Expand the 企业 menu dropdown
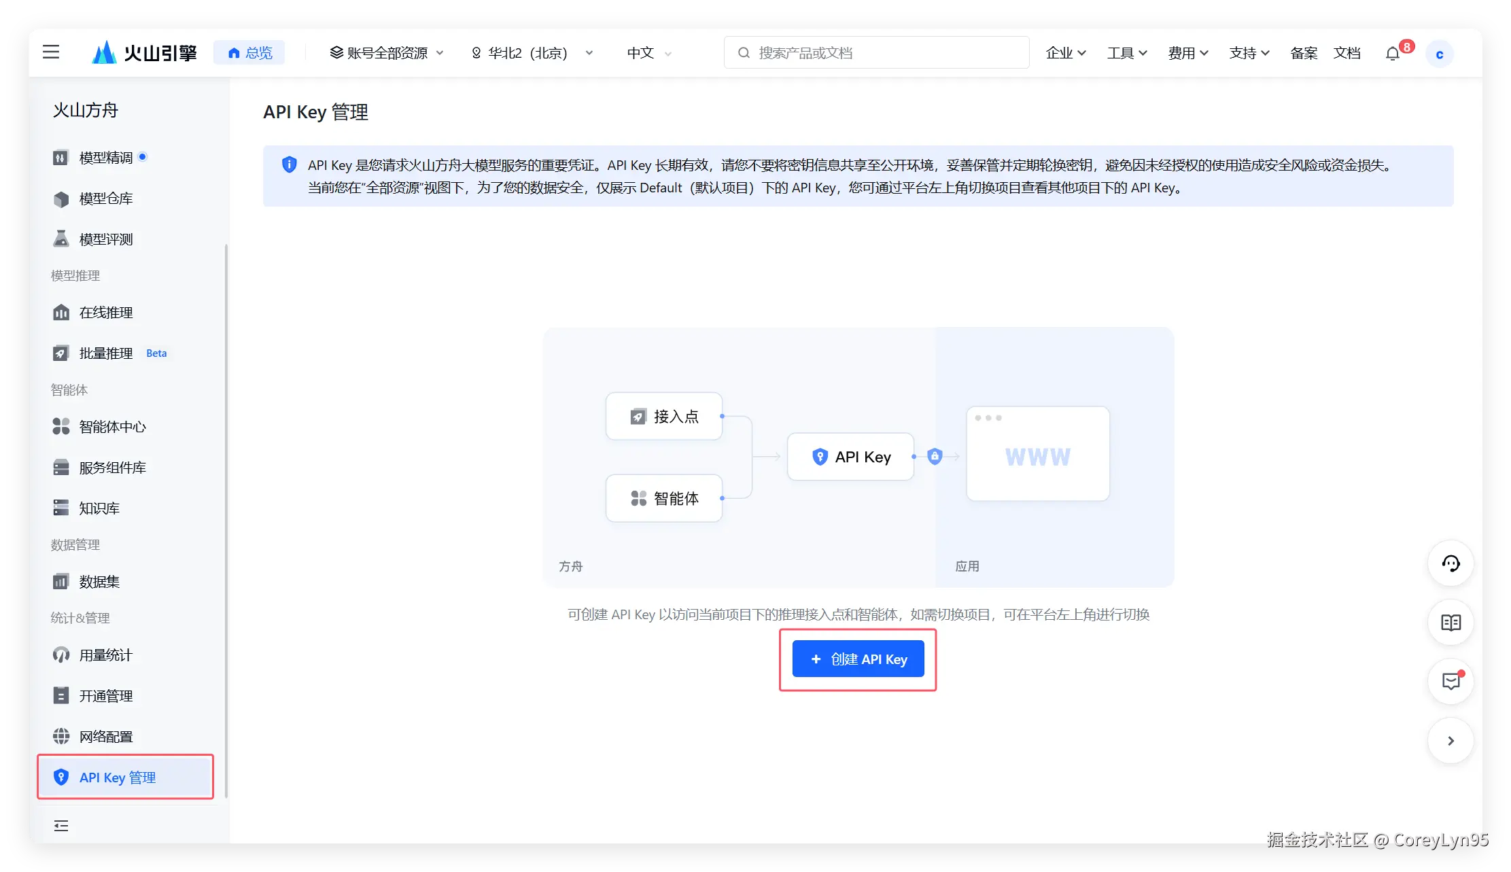This screenshot has height=872, width=1511. pyautogui.click(x=1064, y=52)
